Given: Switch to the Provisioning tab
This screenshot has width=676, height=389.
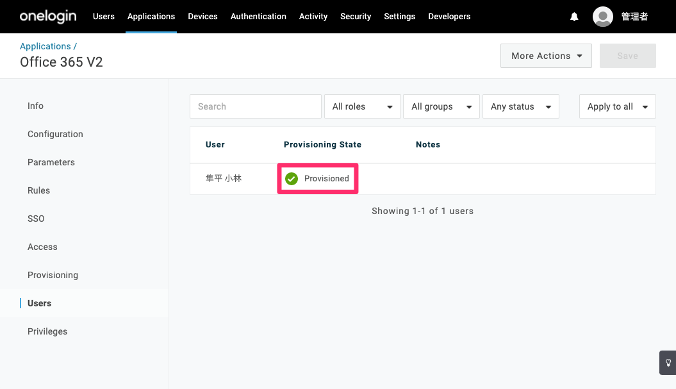Looking at the screenshot, I should click(x=53, y=275).
